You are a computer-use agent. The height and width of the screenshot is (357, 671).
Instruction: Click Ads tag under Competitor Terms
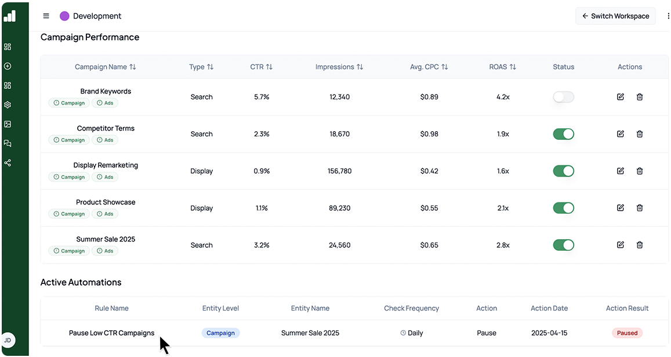click(x=105, y=140)
